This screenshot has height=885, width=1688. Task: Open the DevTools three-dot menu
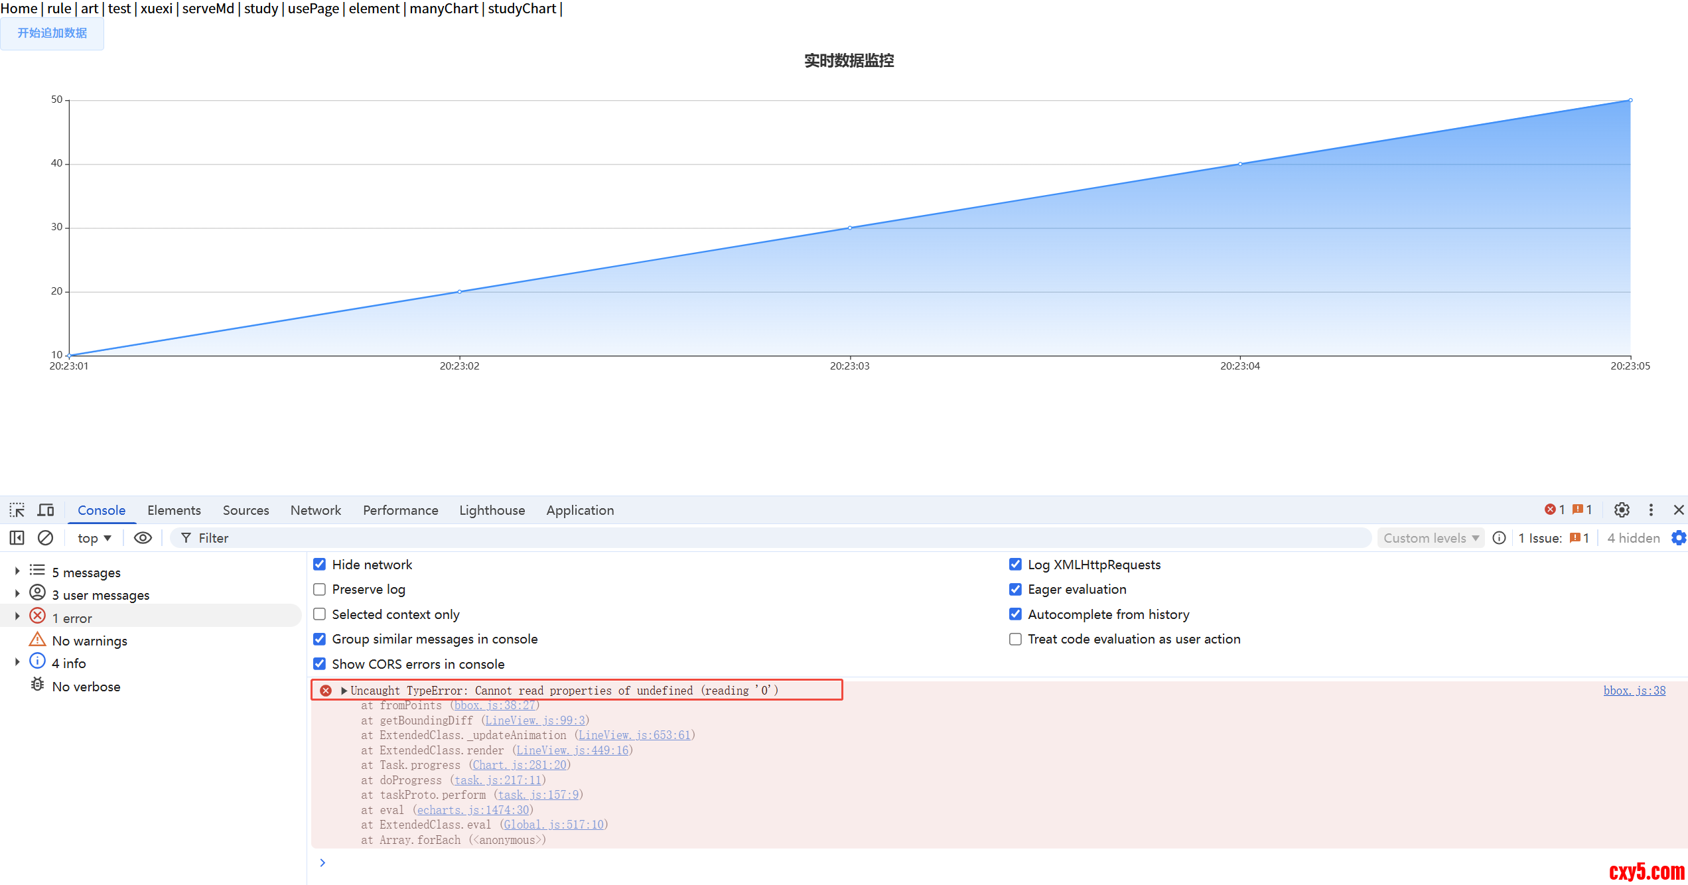(x=1651, y=510)
